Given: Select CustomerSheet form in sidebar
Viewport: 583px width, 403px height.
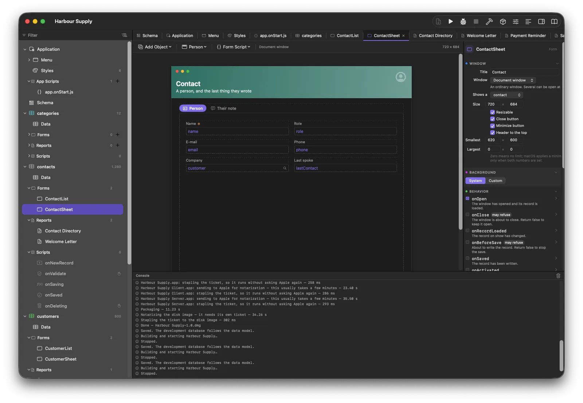Looking at the screenshot, I should 73,359.
